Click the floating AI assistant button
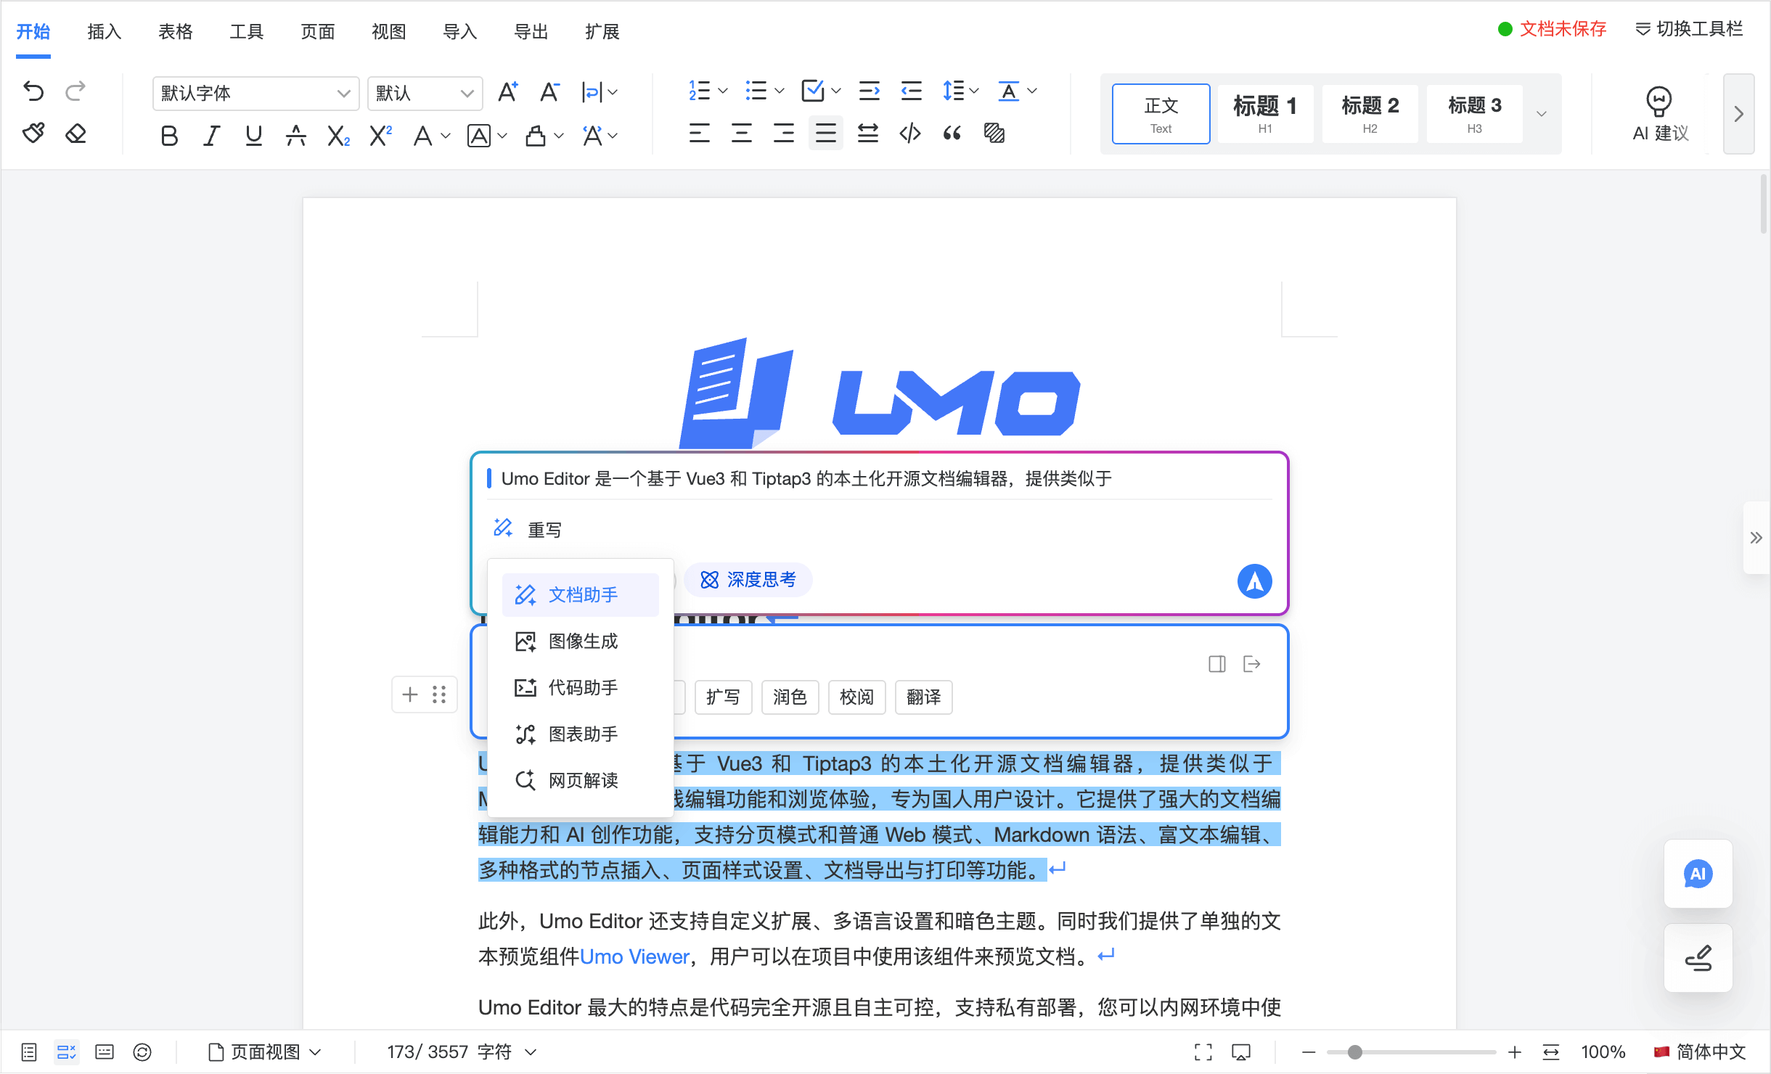The height and width of the screenshot is (1074, 1771). (x=1697, y=874)
